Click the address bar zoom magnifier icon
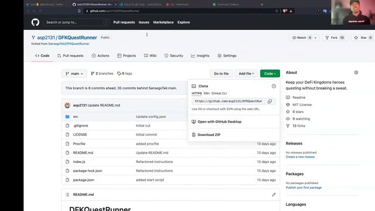This screenshot has height=211, width=375. [x=277, y=11]
